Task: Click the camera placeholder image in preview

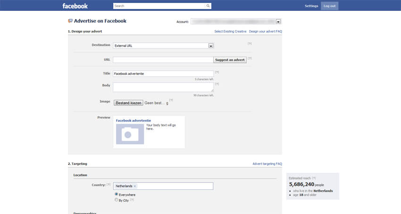Action: [x=130, y=134]
